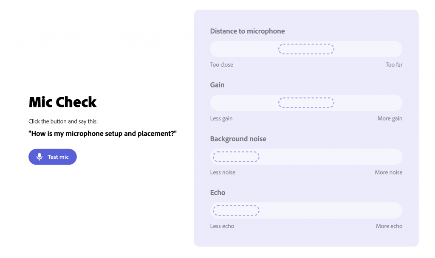Click the "More noise" label
The height and width of the screenshot is (258, 435).
(388, 172)
